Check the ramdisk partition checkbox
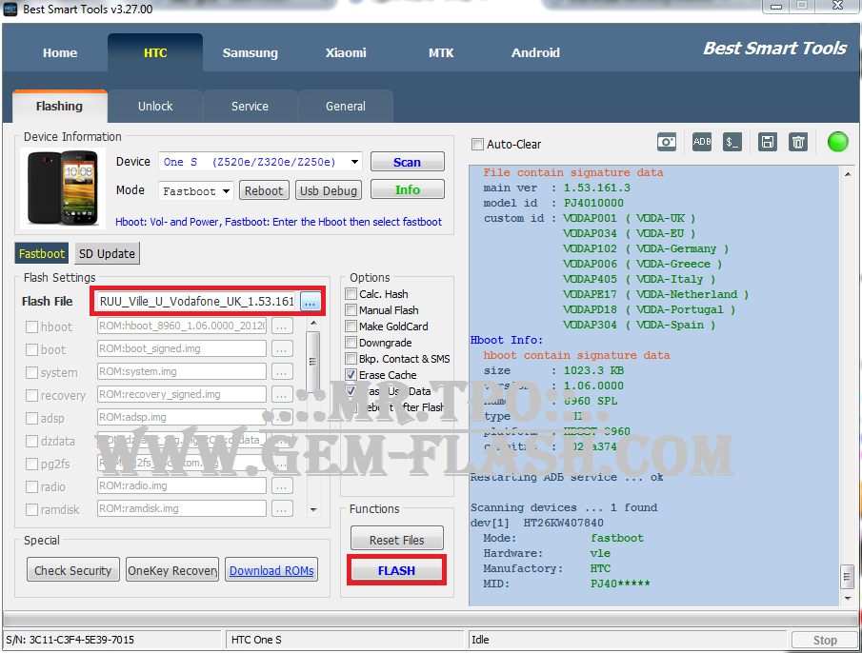Viewport: 862px width, 653px height. pyautogui.click(x=31, y=509)
